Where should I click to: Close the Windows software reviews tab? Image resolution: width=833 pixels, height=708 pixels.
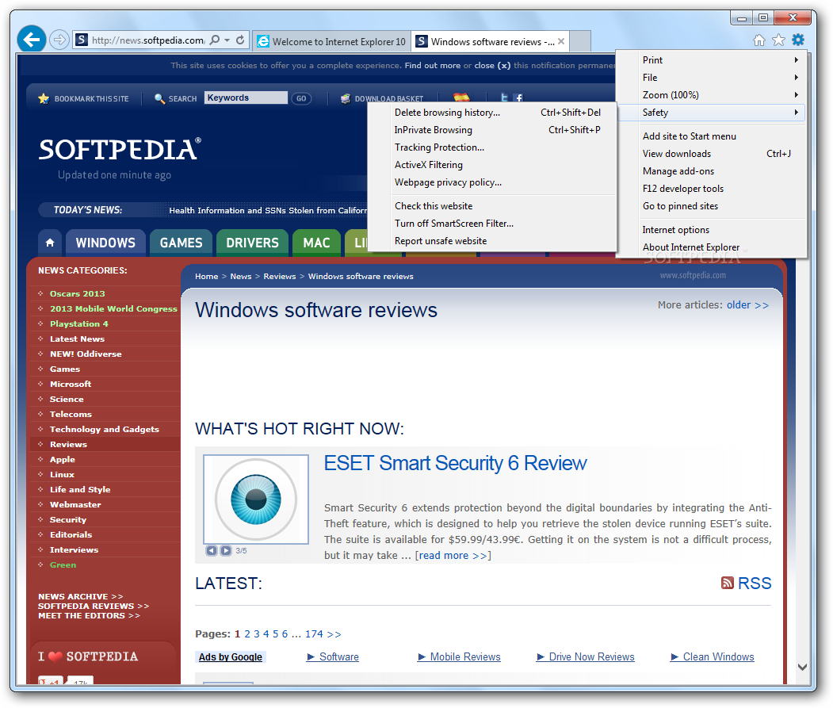(561, 41)
